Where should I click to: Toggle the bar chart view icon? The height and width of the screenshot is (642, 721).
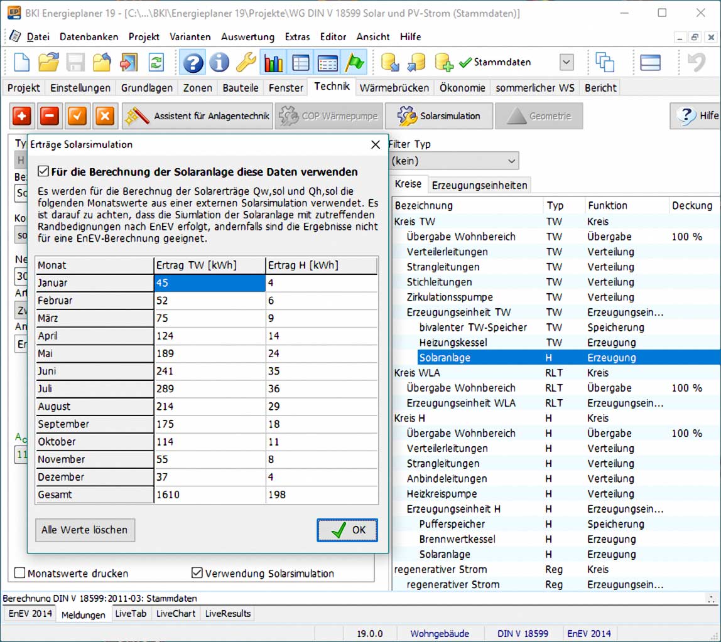point(273,62)
